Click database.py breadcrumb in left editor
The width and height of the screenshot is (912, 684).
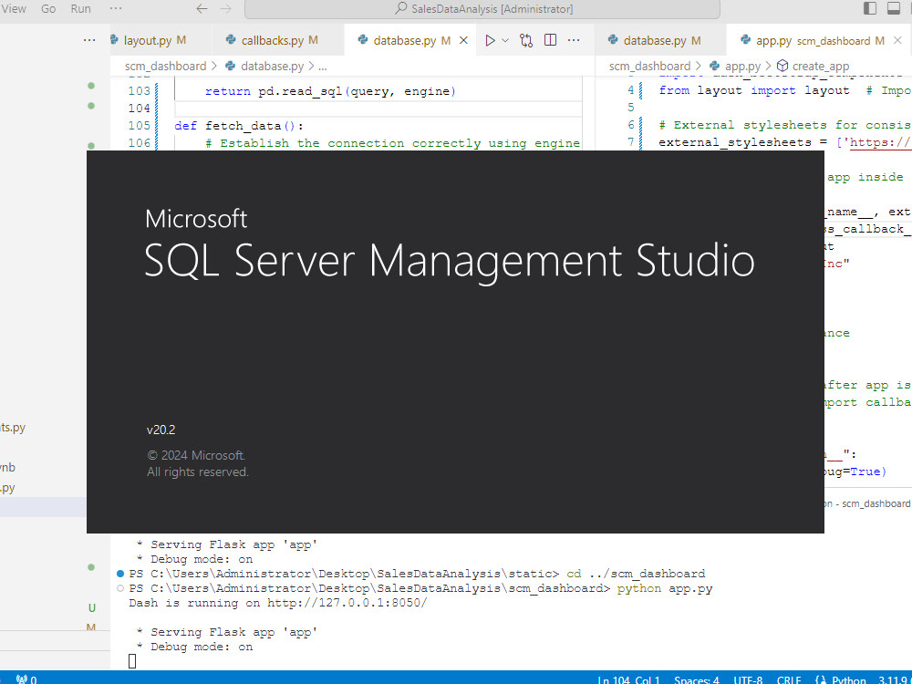coord(272,67)
